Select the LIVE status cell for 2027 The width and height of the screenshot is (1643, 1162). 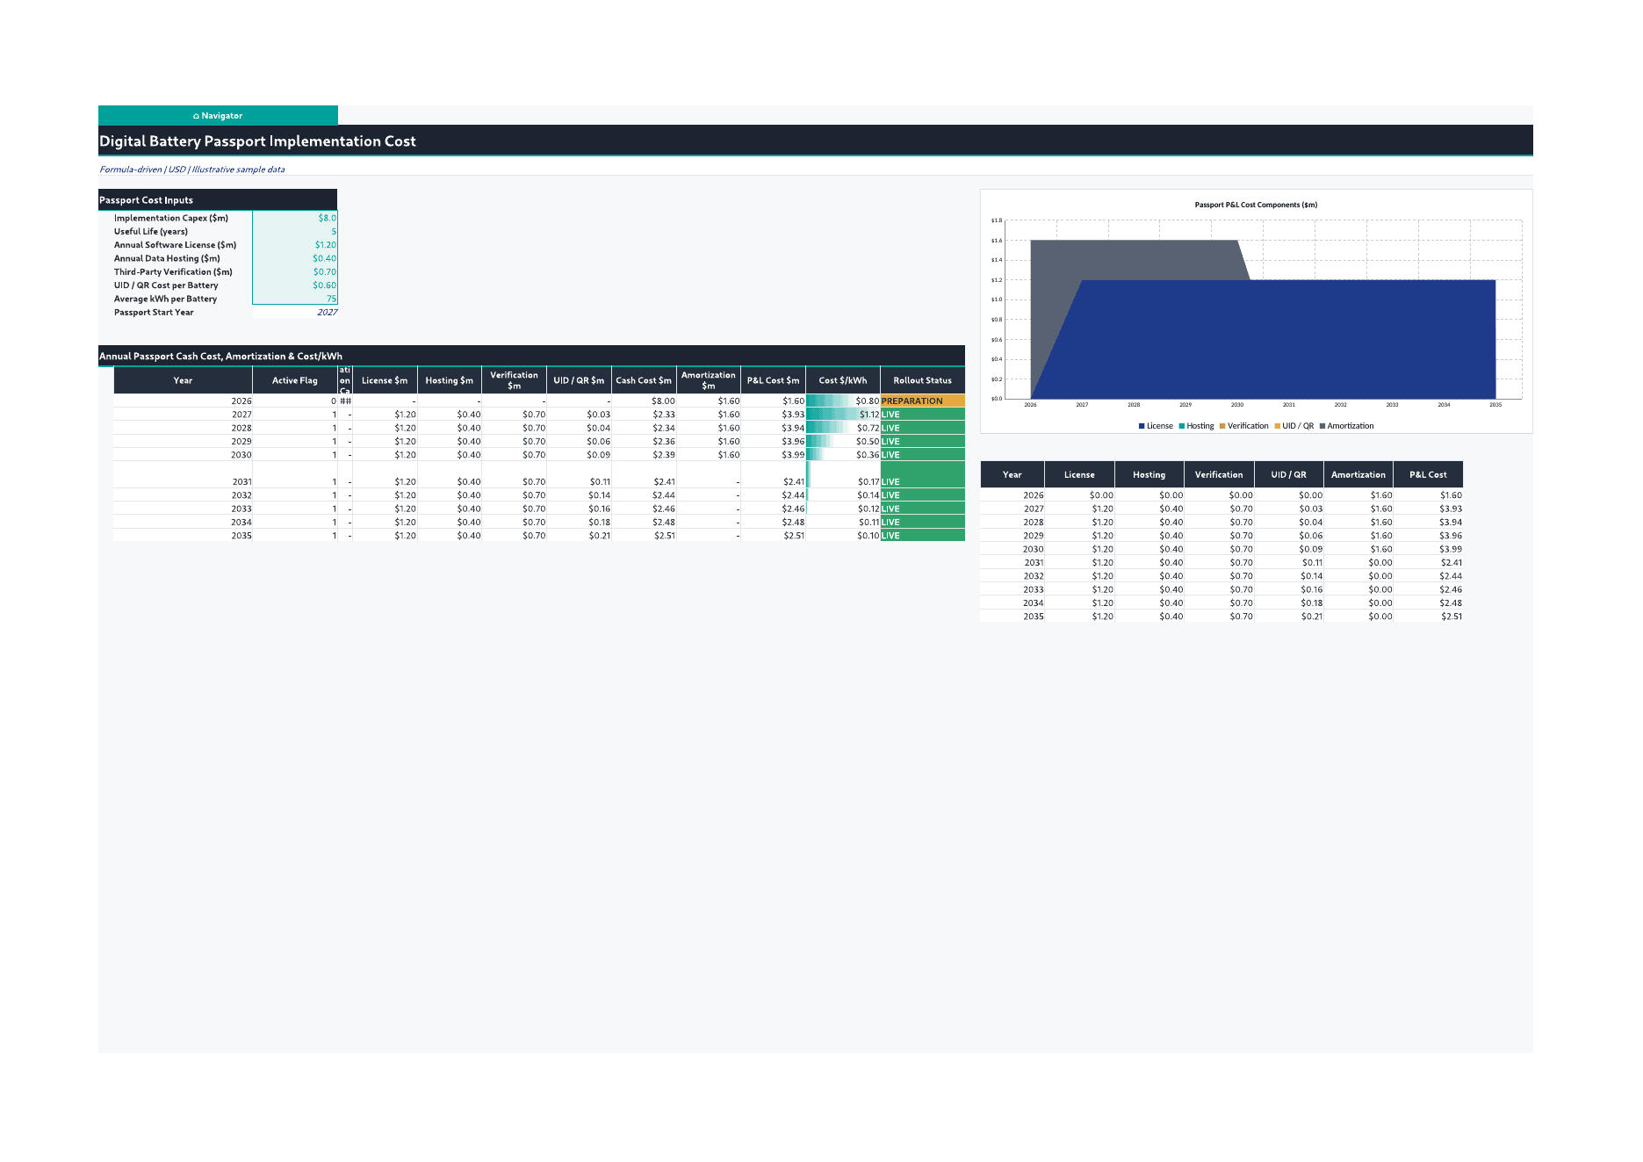922,415
